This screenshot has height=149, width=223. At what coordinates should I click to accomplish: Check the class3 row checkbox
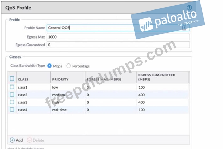(12, 102)
